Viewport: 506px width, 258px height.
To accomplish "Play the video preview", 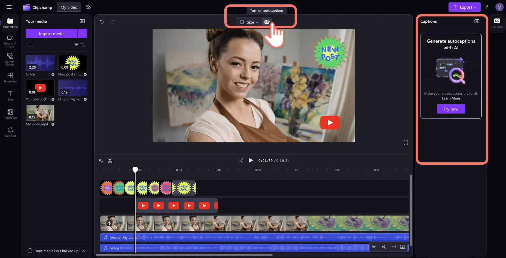I will (x=251, y=160).
